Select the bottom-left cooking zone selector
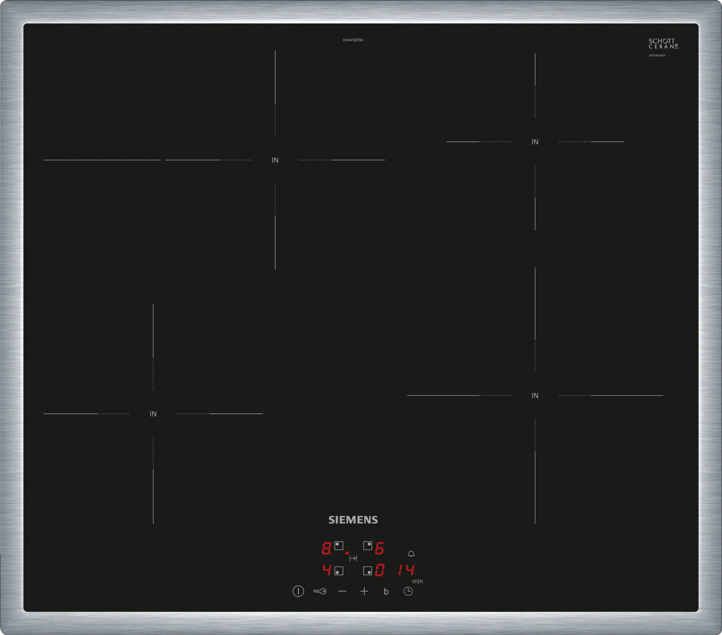The height and width of the screenshot is (635, 722). click(339, 571)
